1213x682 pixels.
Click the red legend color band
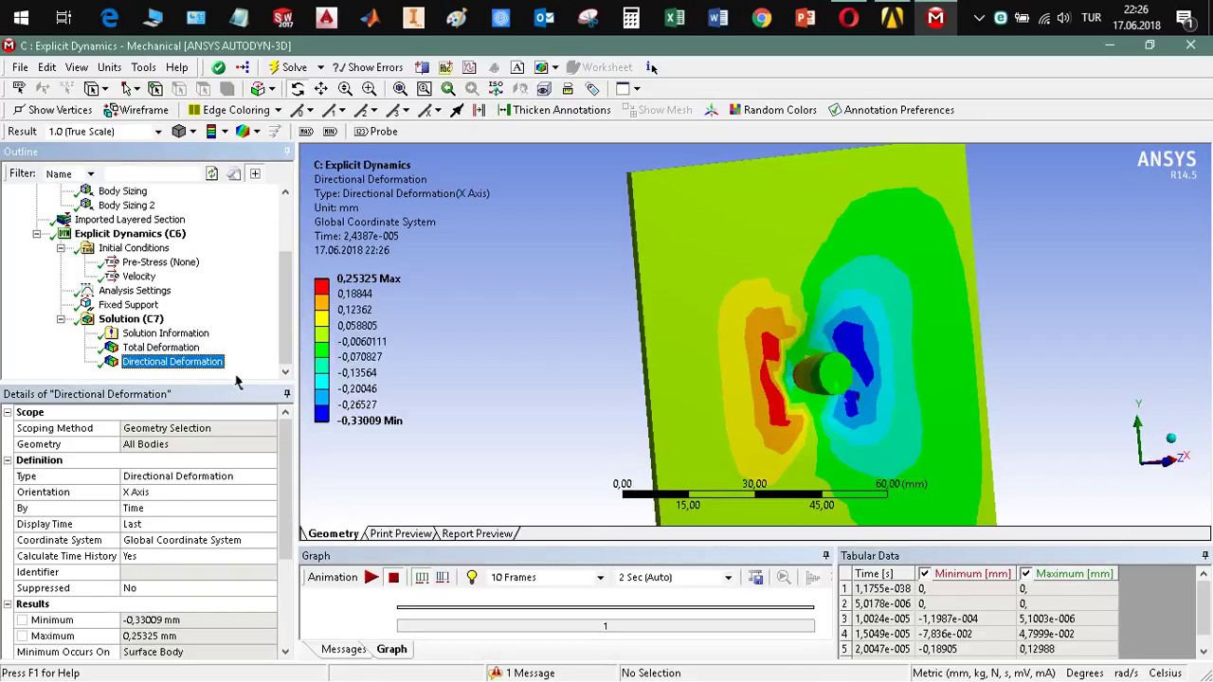[322, 286]
